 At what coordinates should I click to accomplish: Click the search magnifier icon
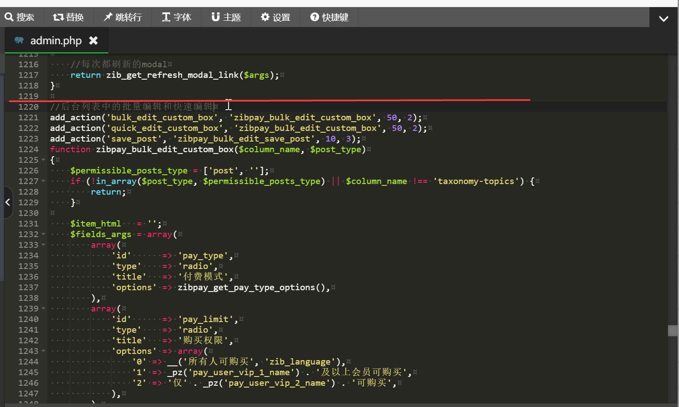(x=9, y=17)
